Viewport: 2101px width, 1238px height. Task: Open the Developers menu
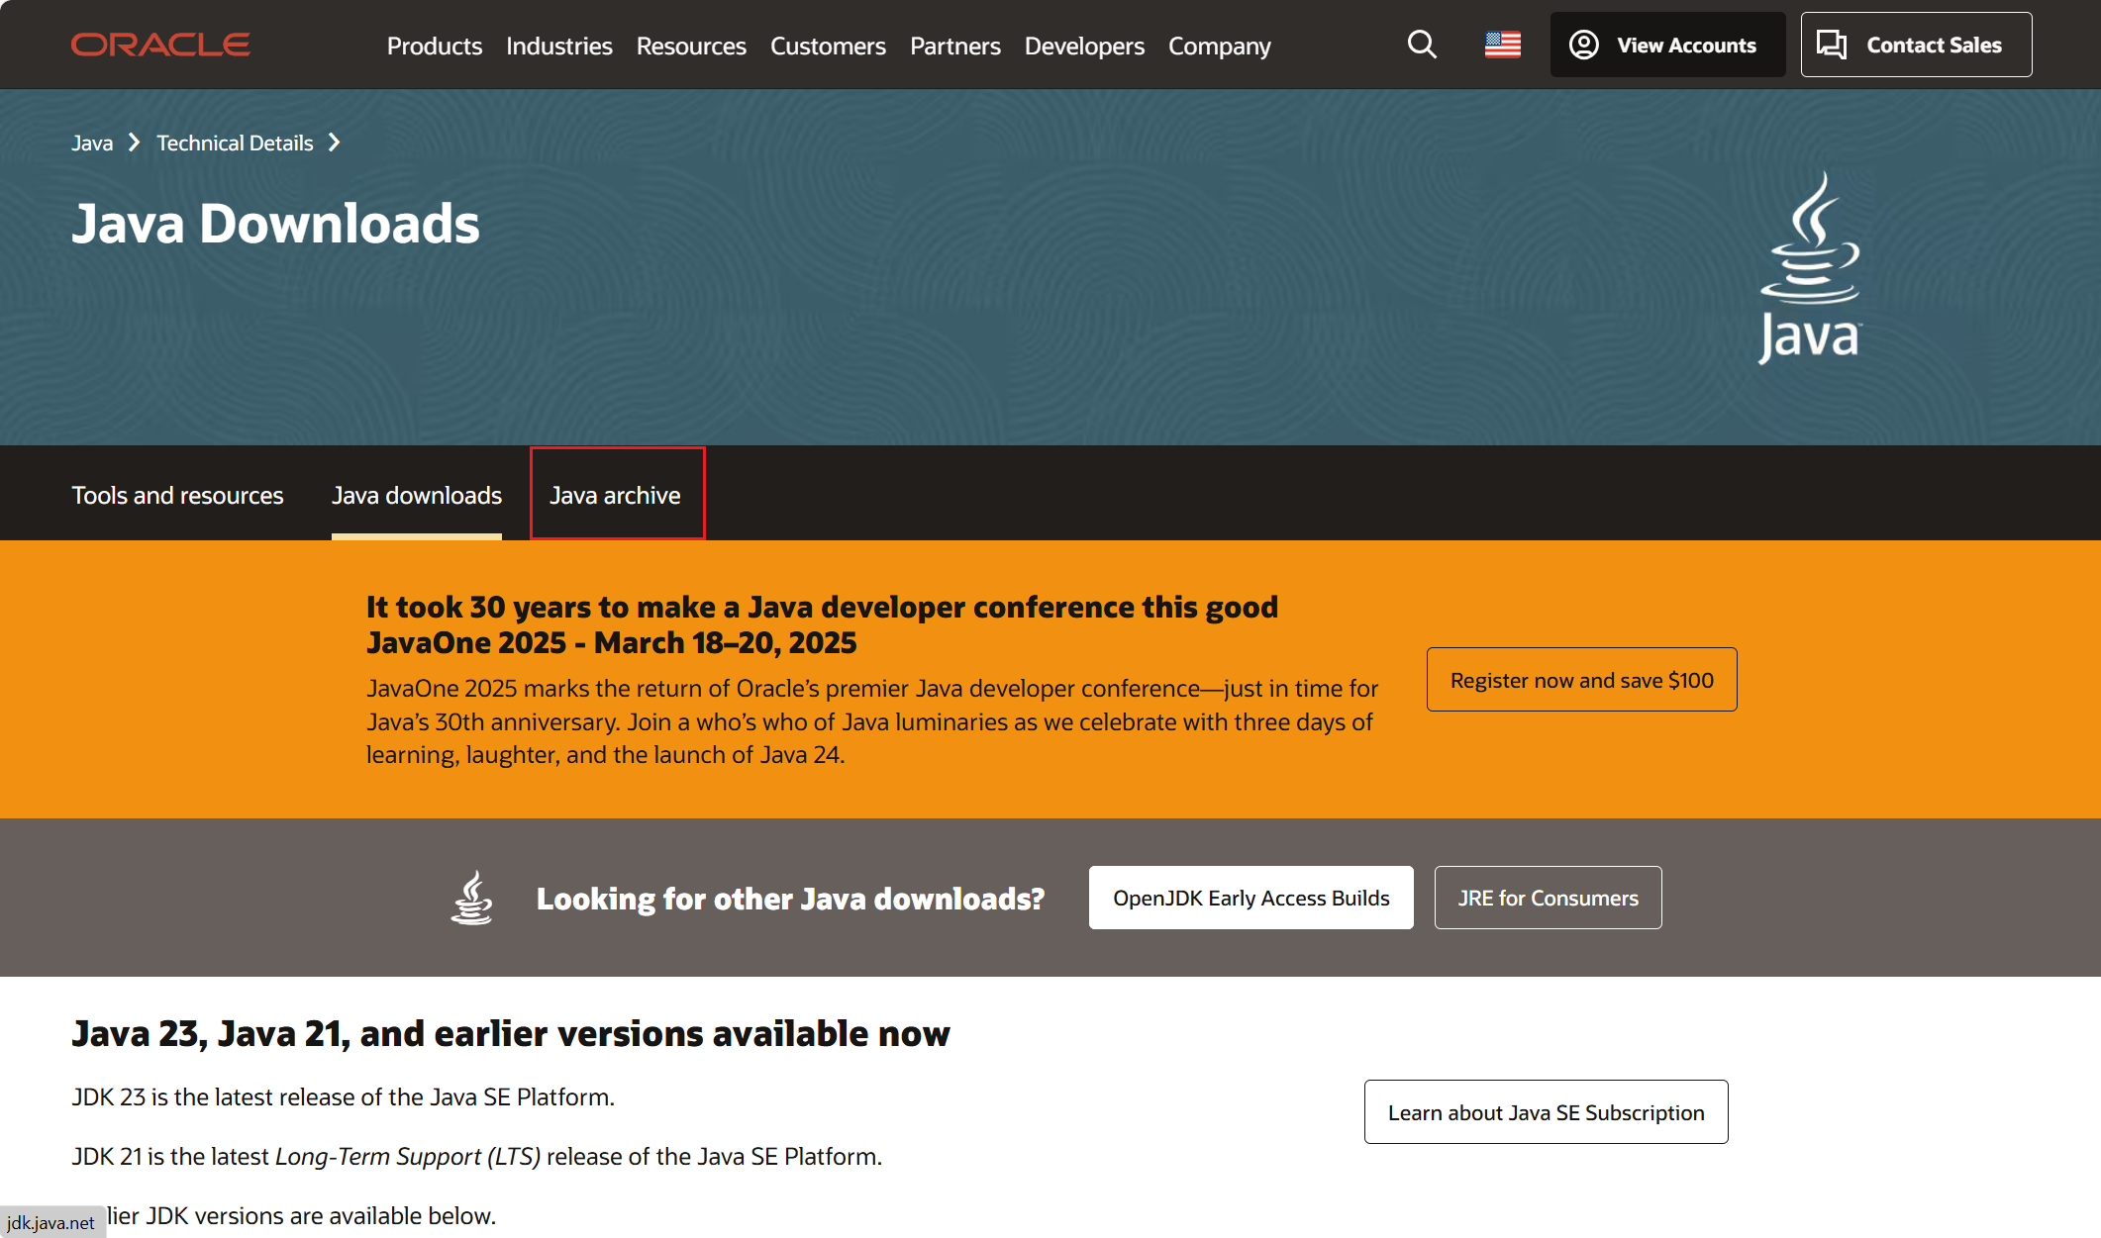[1084, 46]
